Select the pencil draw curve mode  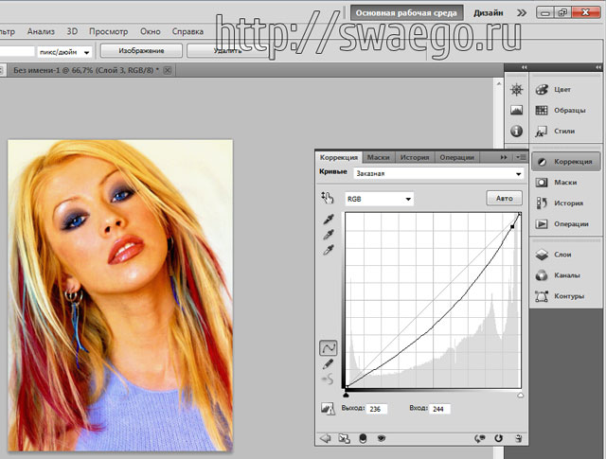click(328, 363)
